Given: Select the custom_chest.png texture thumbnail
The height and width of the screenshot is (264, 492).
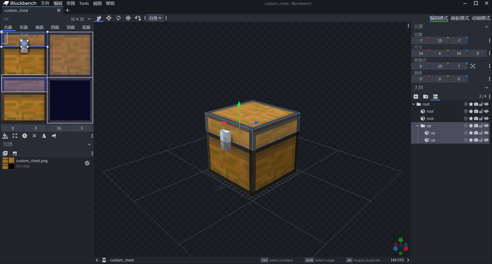Looking at the screenshot, I should click(8, 163).
